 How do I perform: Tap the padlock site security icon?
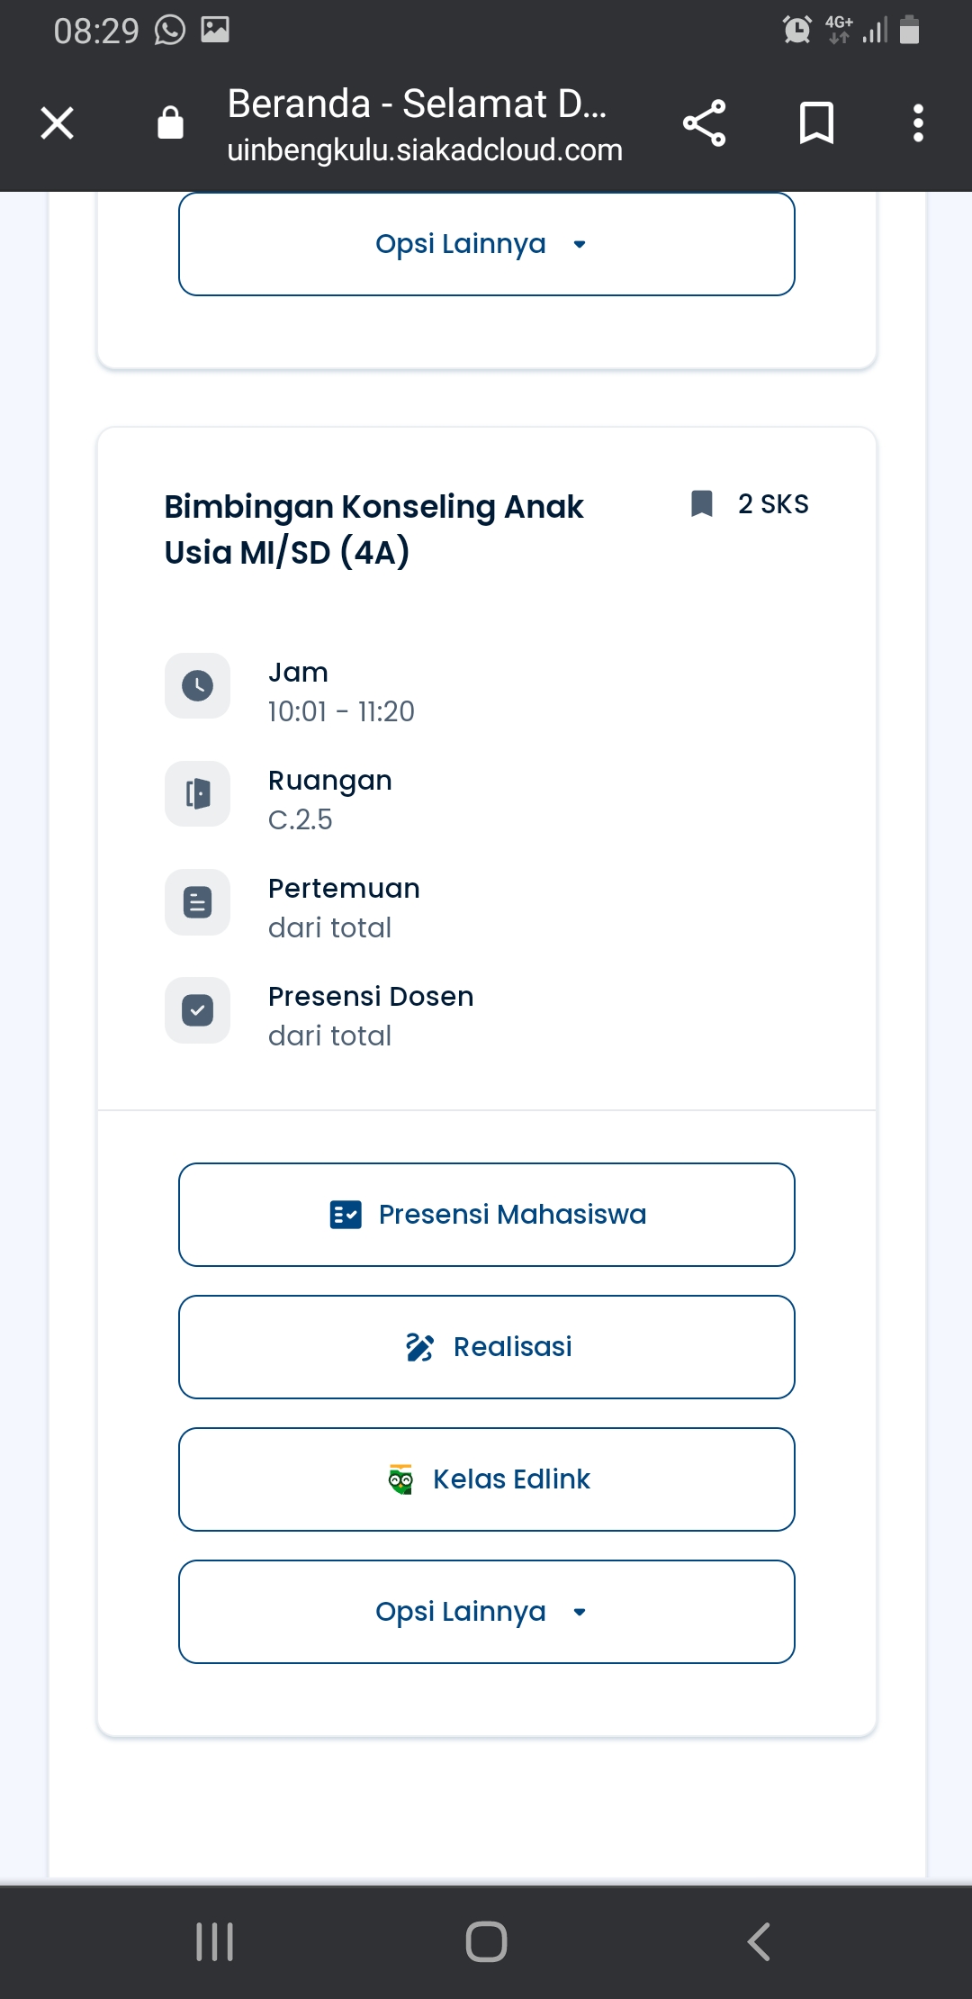[x=170, y=123]
